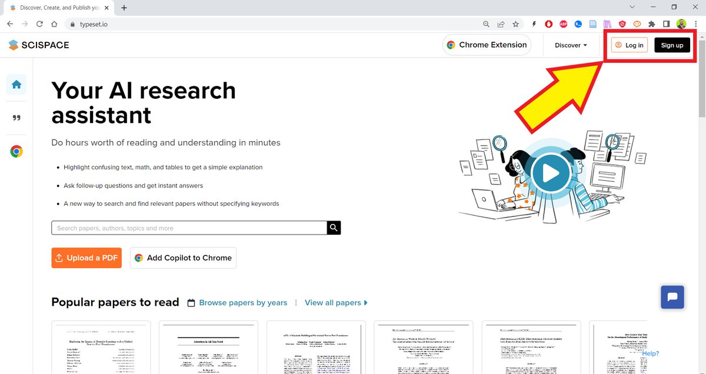Play the research assistant demo video
The image size is (706, 374).
click(x=551, y=173)
